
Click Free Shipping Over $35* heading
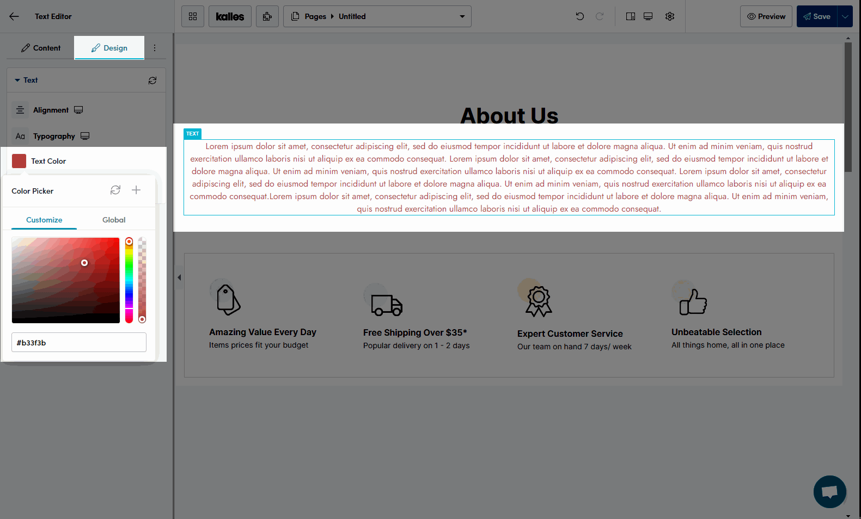point(415,332)
